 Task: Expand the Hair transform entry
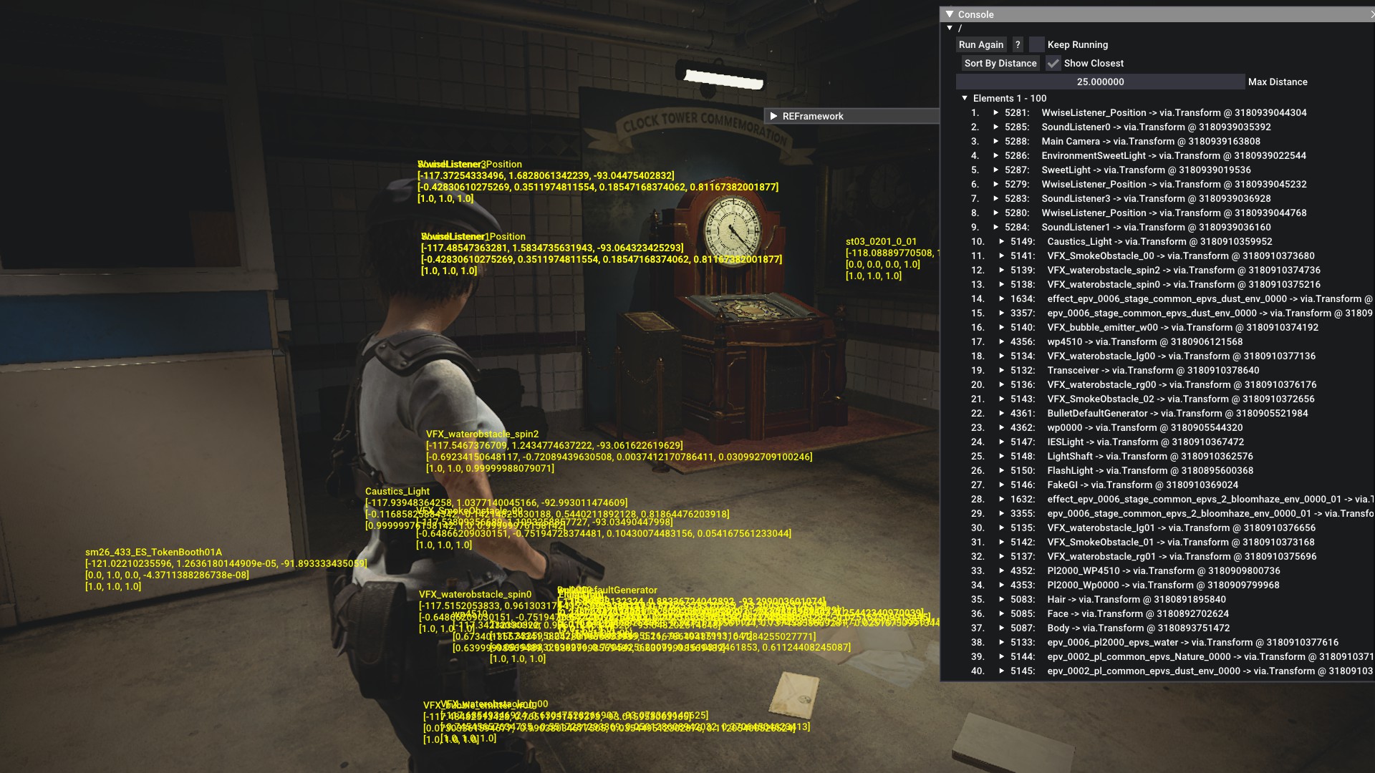1002,600
